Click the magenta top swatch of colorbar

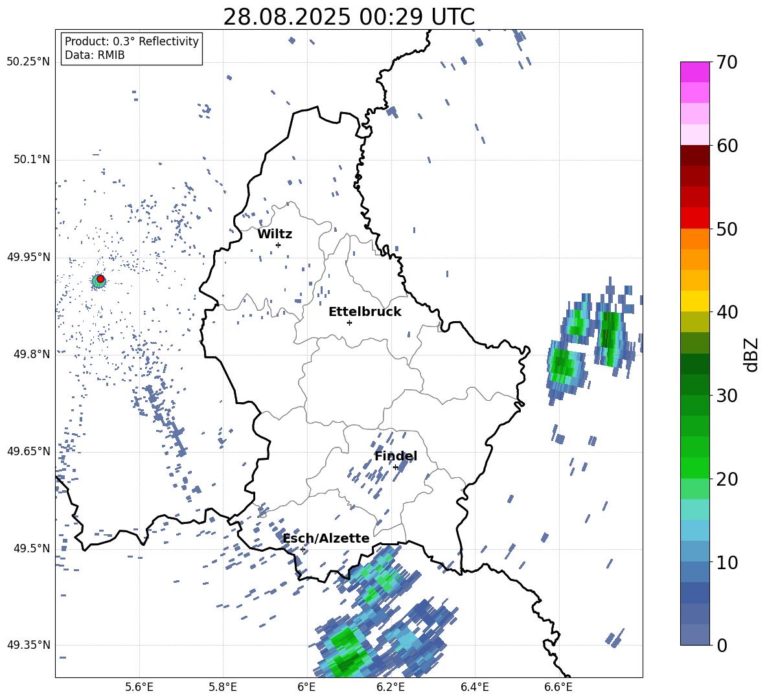[x=694, y=72]
